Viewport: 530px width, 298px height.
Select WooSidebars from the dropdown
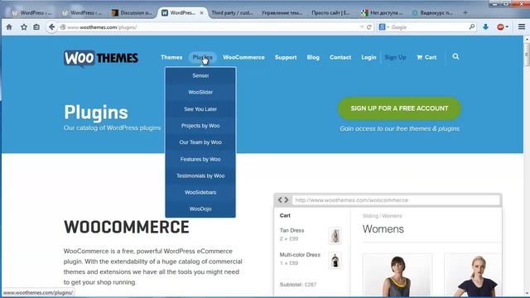(200, 192)
